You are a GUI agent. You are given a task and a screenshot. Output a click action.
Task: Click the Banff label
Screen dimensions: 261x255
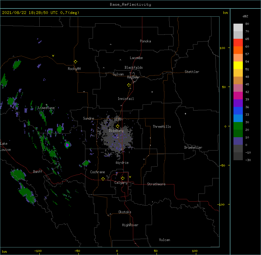point(38,172)
